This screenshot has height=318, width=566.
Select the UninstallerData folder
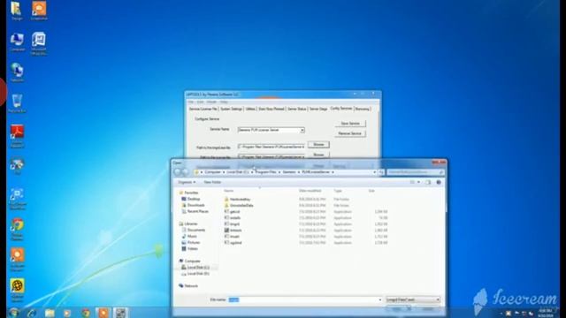[239, 205]
